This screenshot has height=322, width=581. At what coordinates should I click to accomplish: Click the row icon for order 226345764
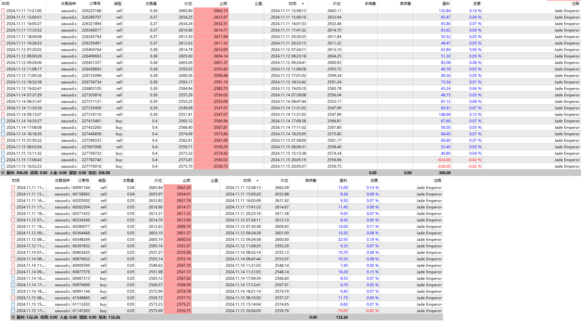[x=3, y=36]
